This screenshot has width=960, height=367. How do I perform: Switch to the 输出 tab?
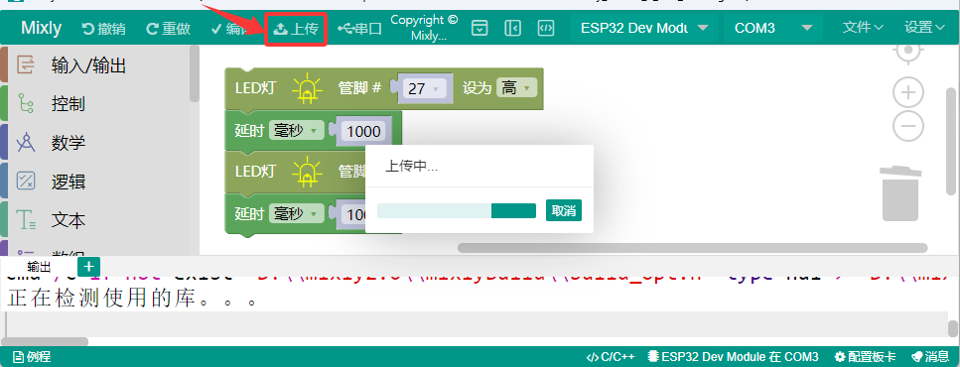39,267
